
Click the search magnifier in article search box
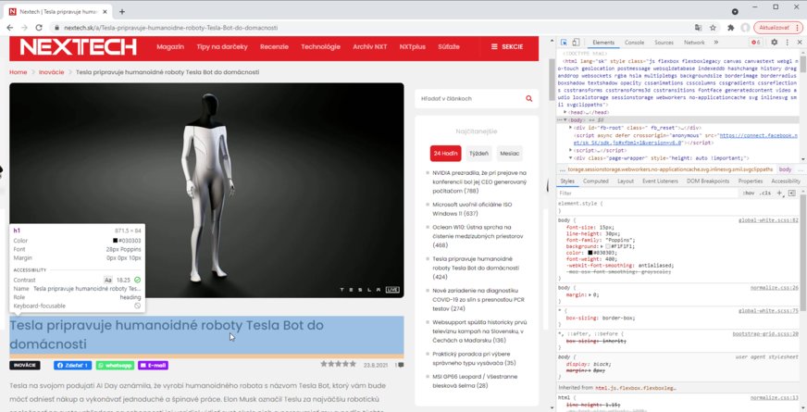(528, 98)
